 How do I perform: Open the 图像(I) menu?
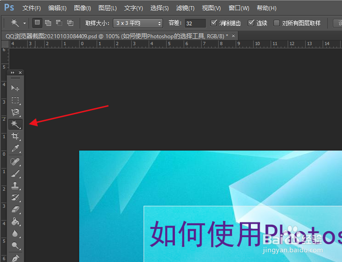[82, 8]
